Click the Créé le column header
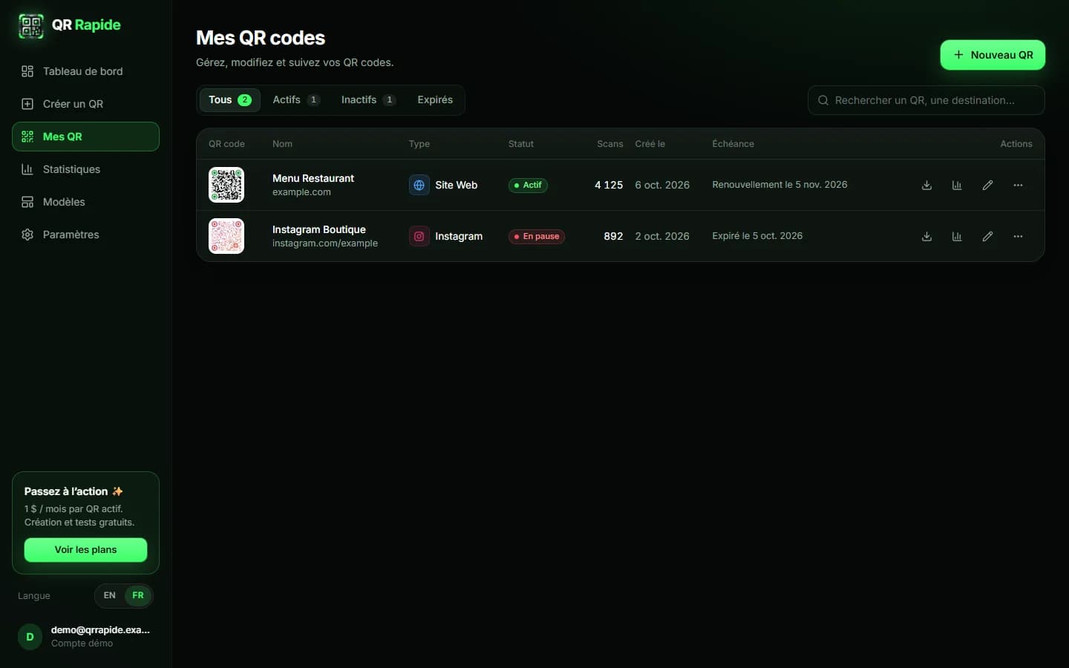 tap(650, 144)
